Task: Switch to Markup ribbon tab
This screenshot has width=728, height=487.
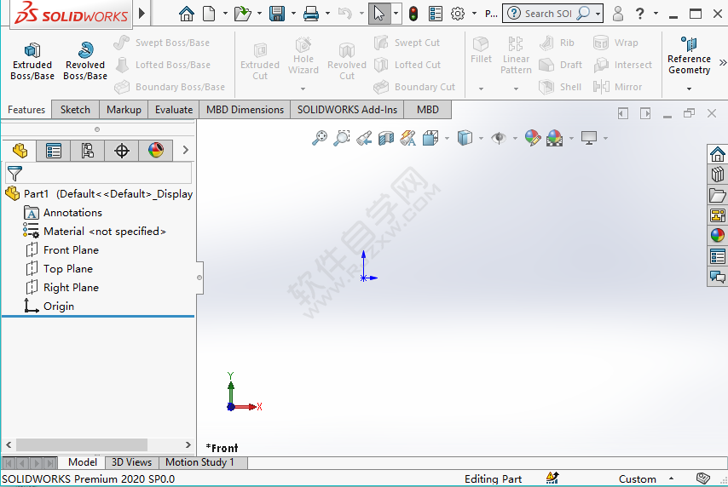Action: pyautogui.click(x=124, y=110)
